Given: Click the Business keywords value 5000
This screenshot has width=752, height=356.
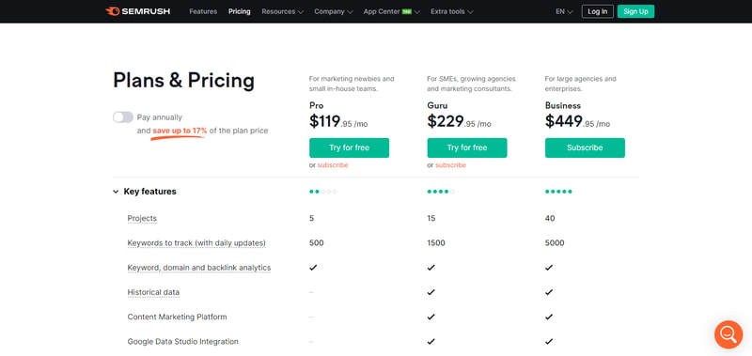Looking at the screenshot, I should tap(555, 243).
